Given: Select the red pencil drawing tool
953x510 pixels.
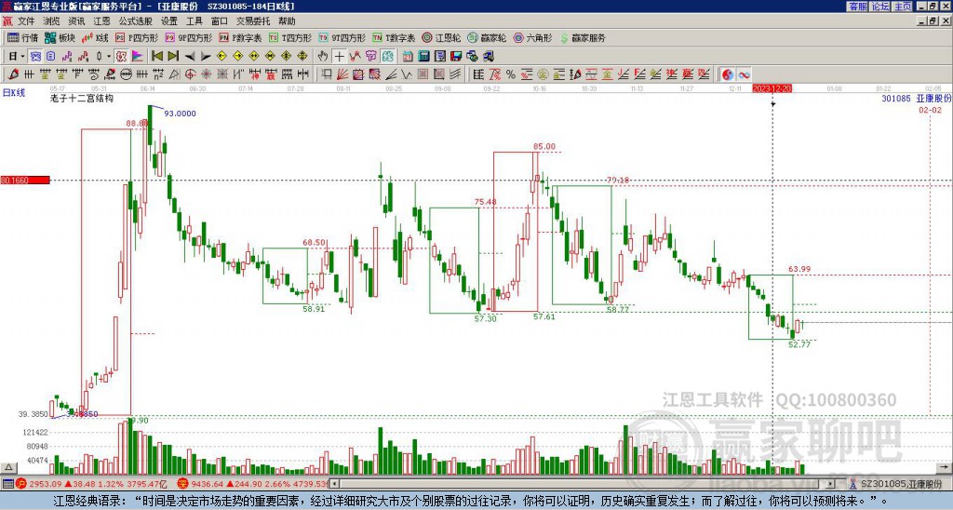Looking at the screenshot, I should (13, 74).
